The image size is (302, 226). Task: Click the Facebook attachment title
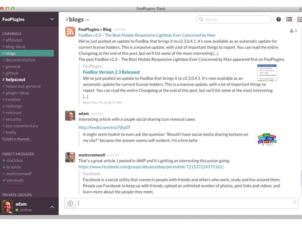tap(92, 174)
